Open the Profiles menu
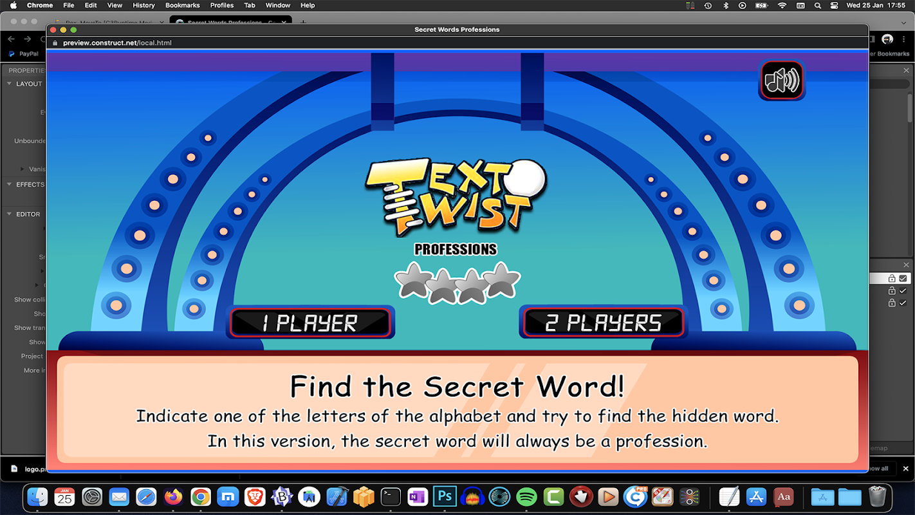Viewport: 915px width, 515px height. (x=222, y=5)
